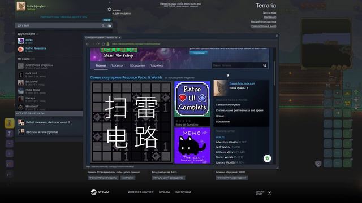The image size is (362, 203).
Task: Click the friends and chat plus icon
Action: (269, 193)
